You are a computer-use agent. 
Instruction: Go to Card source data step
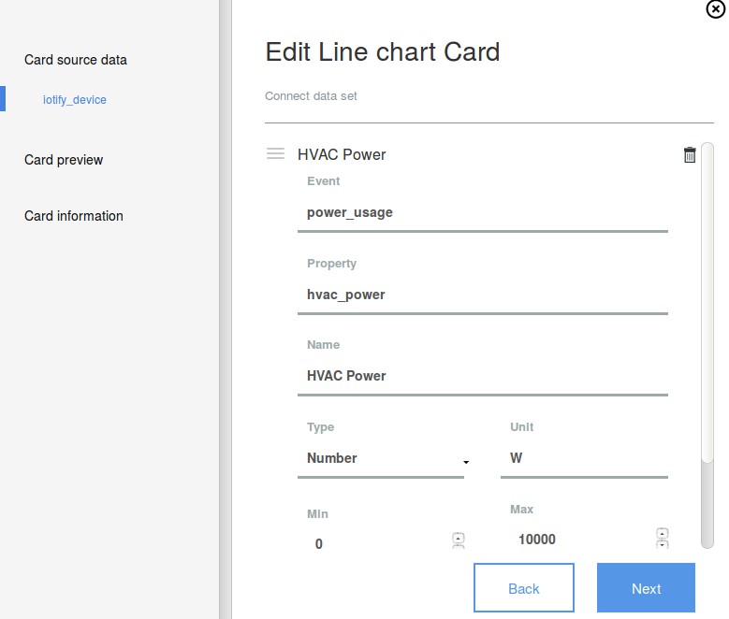point(76,60)
